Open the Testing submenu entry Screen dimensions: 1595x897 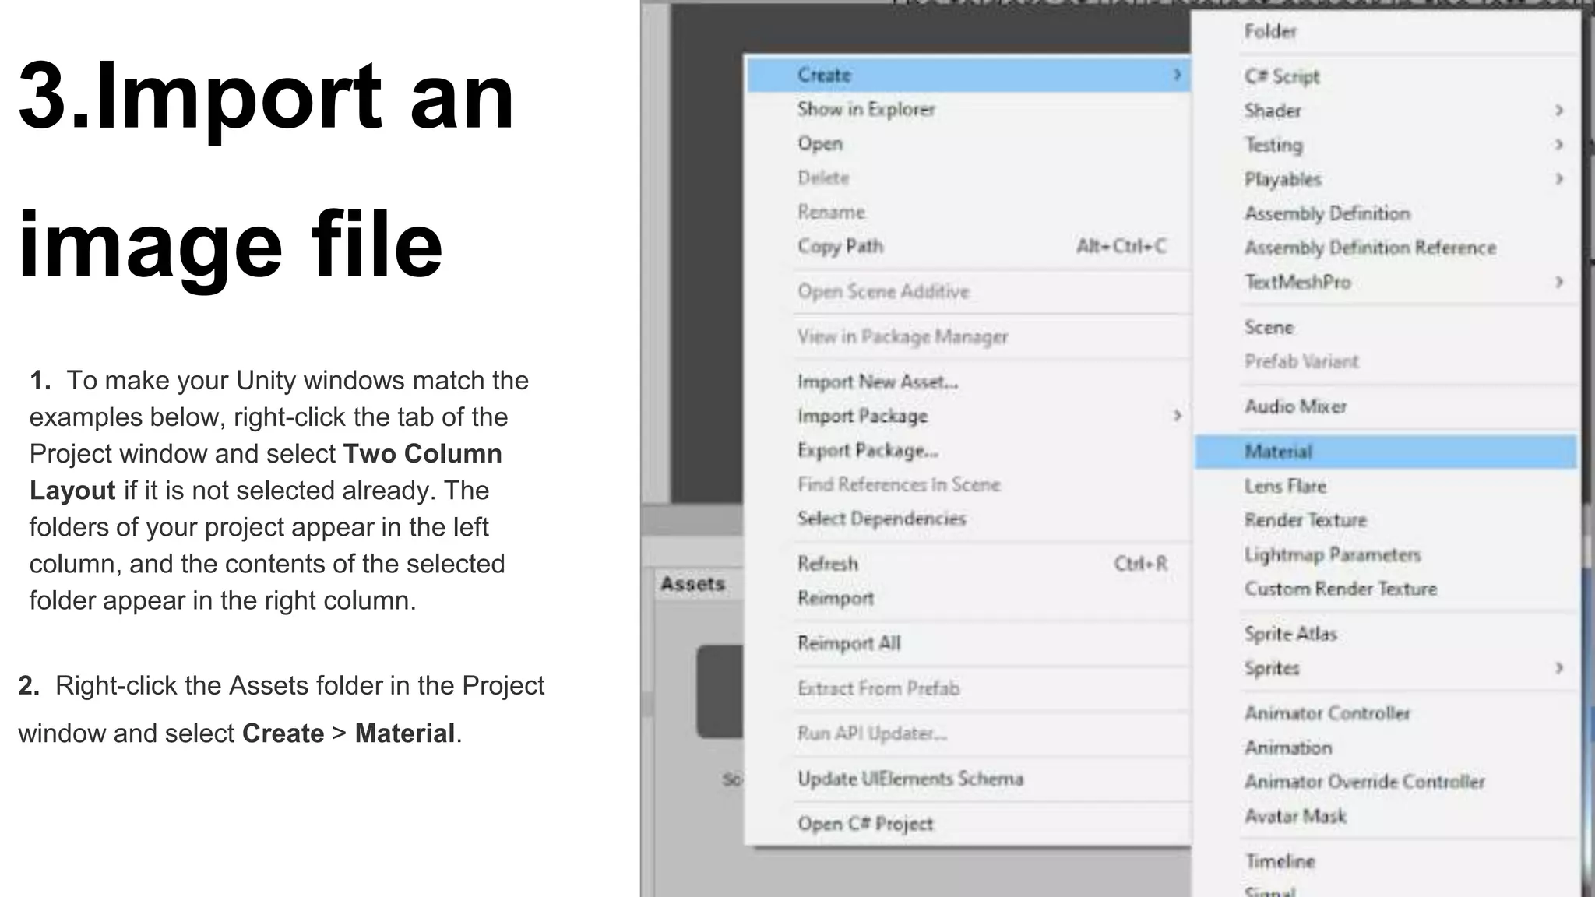point(1386,145)
